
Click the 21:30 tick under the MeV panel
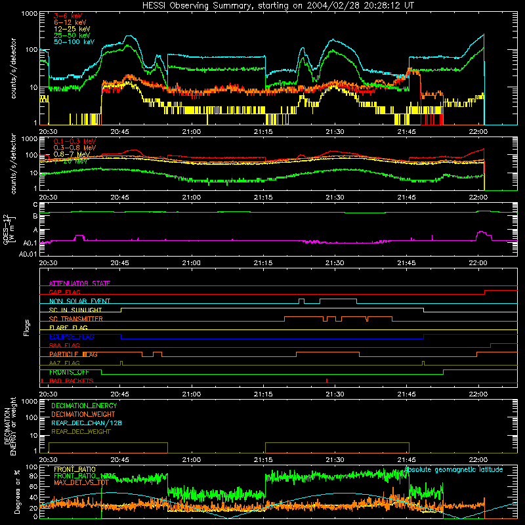pyautogui.click(x=335, y=198)
